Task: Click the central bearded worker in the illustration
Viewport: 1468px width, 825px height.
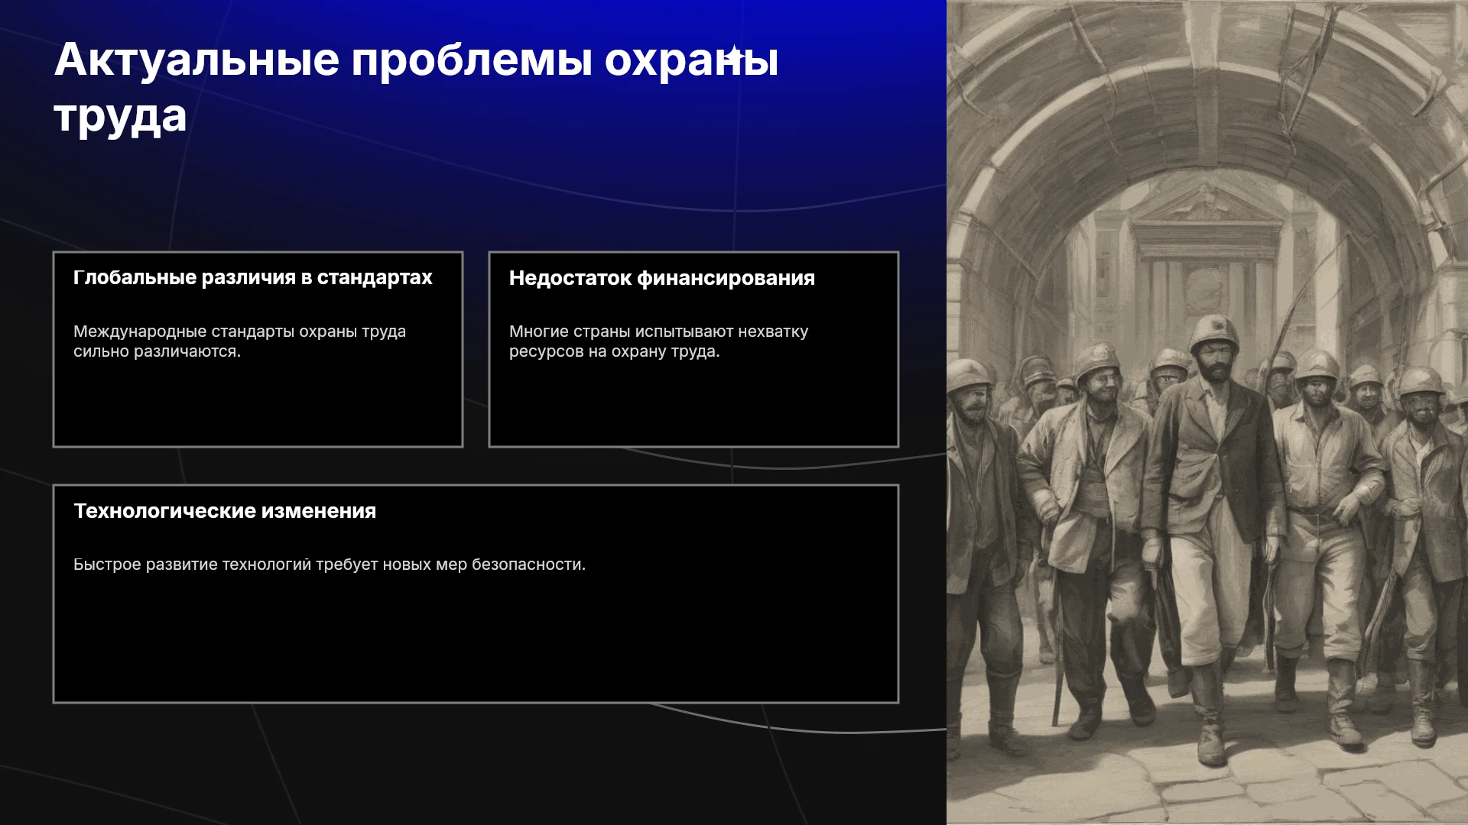Action: coord(1212,527)
